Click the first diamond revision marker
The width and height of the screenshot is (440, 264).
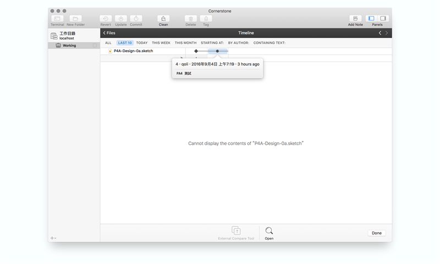pos(196,51)
